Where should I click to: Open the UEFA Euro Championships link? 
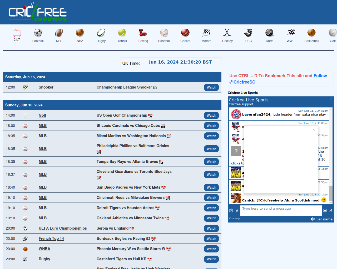(x=63, y=228)
